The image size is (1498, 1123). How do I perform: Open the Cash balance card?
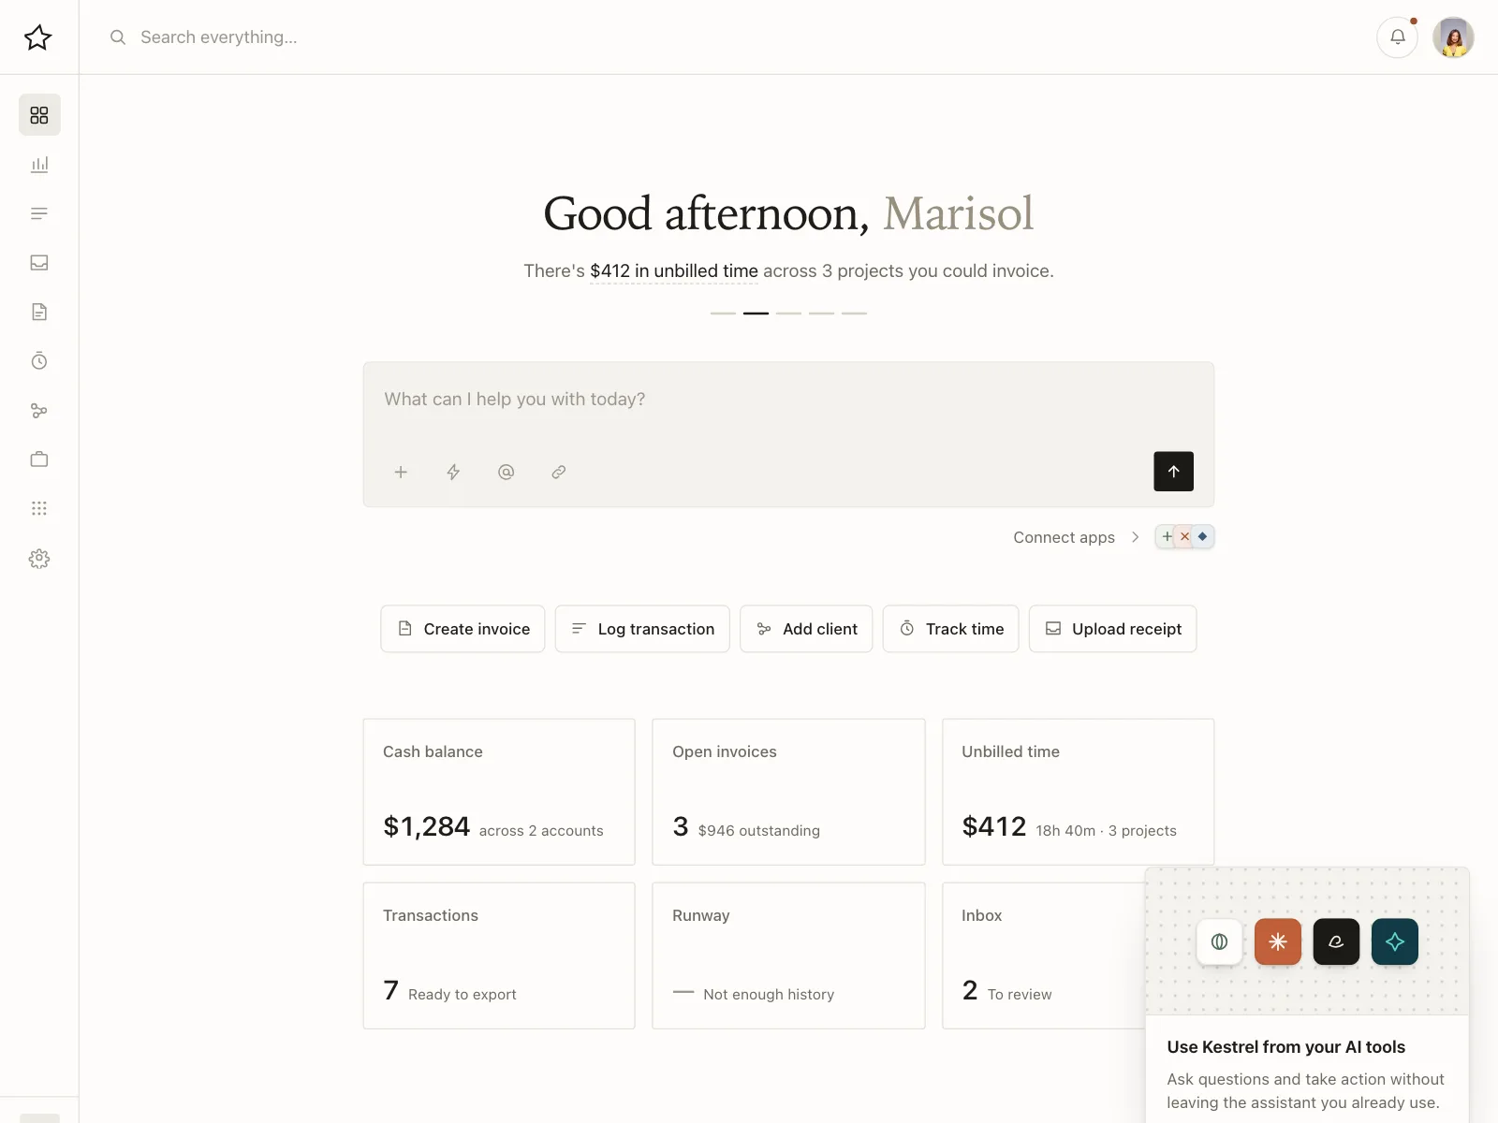499,792
